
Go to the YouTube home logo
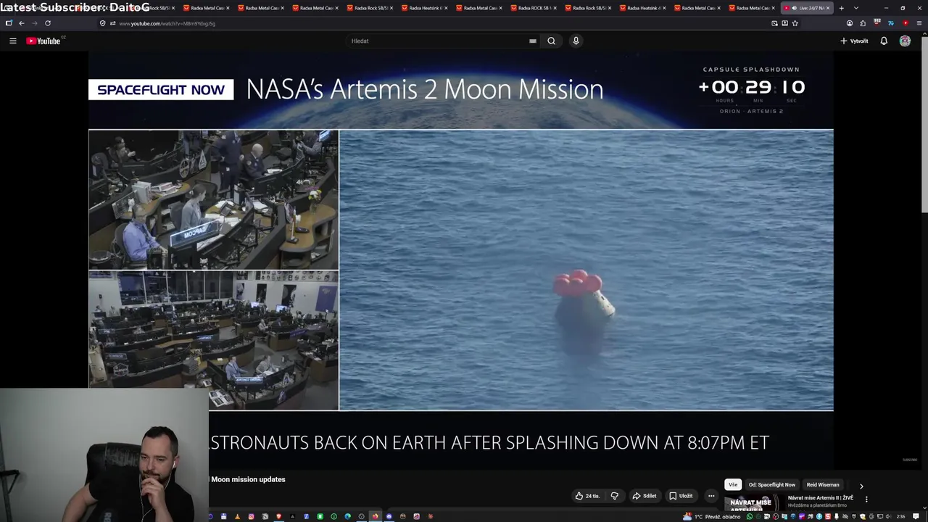(x=43, y=41)
